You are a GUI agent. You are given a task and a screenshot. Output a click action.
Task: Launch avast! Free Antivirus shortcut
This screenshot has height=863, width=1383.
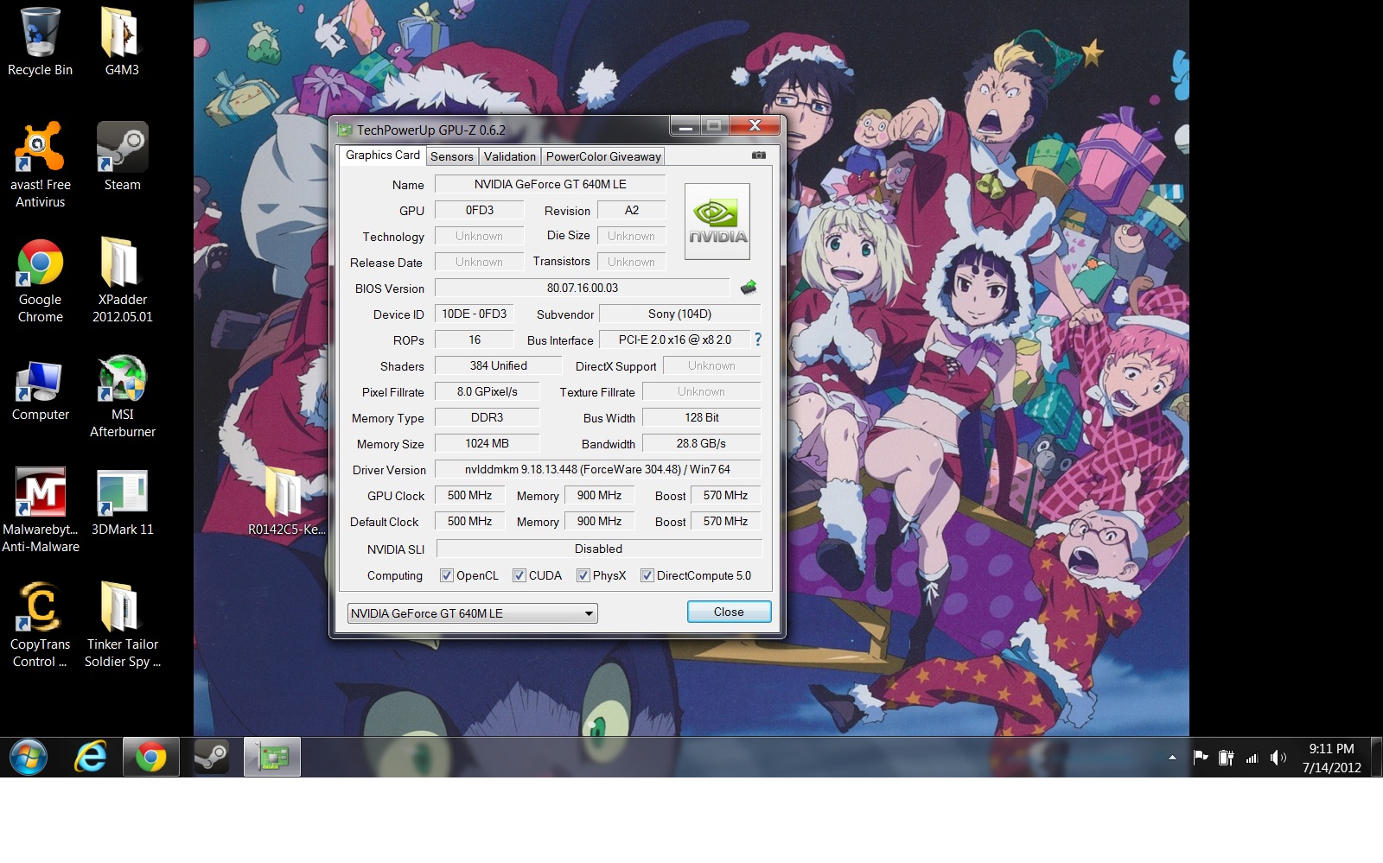click(40, 165)
